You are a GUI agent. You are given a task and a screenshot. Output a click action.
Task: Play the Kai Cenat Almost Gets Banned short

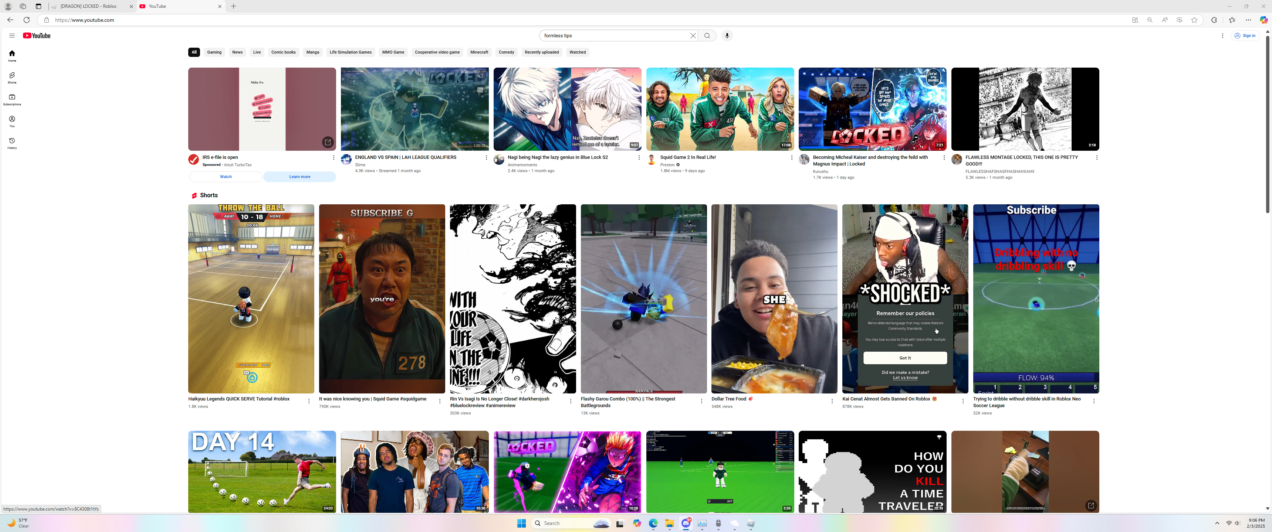tap(905, 299)
